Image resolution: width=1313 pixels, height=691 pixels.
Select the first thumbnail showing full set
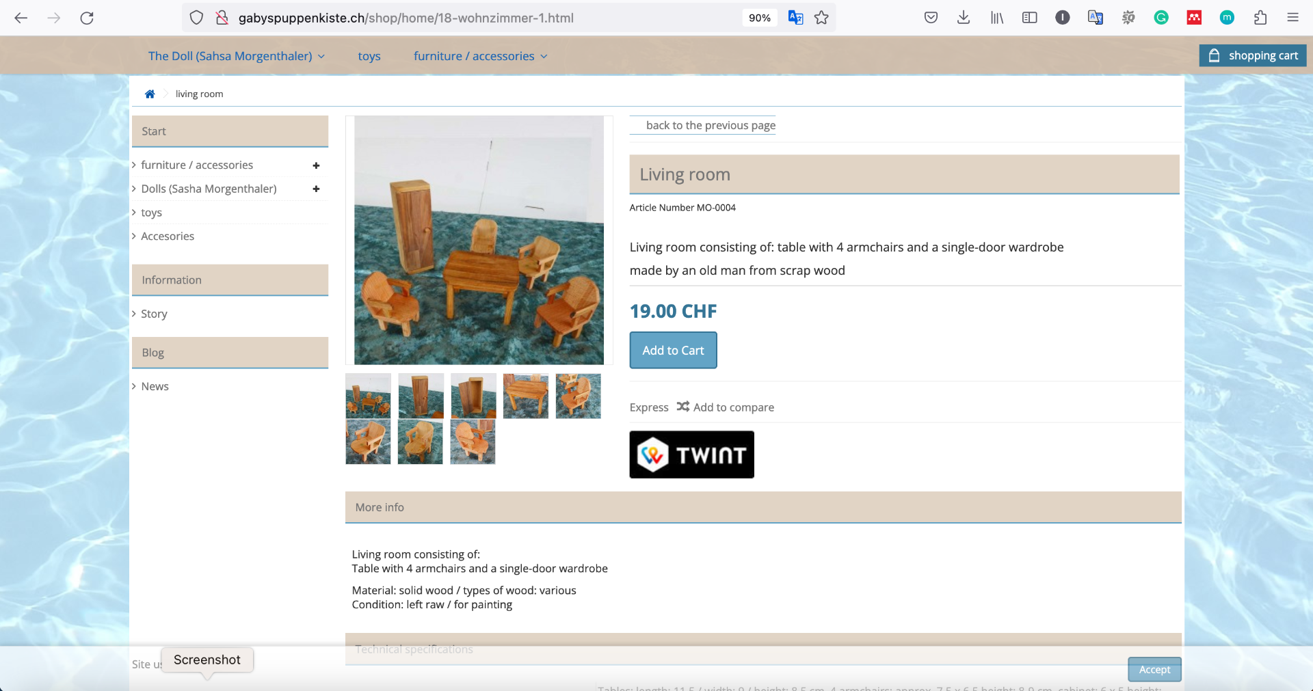click(368, 396)
